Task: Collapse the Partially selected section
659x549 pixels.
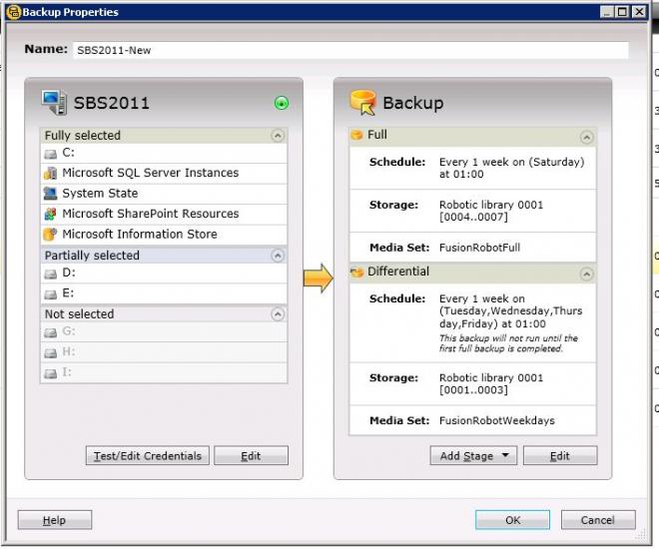Action: pos(278,256)
